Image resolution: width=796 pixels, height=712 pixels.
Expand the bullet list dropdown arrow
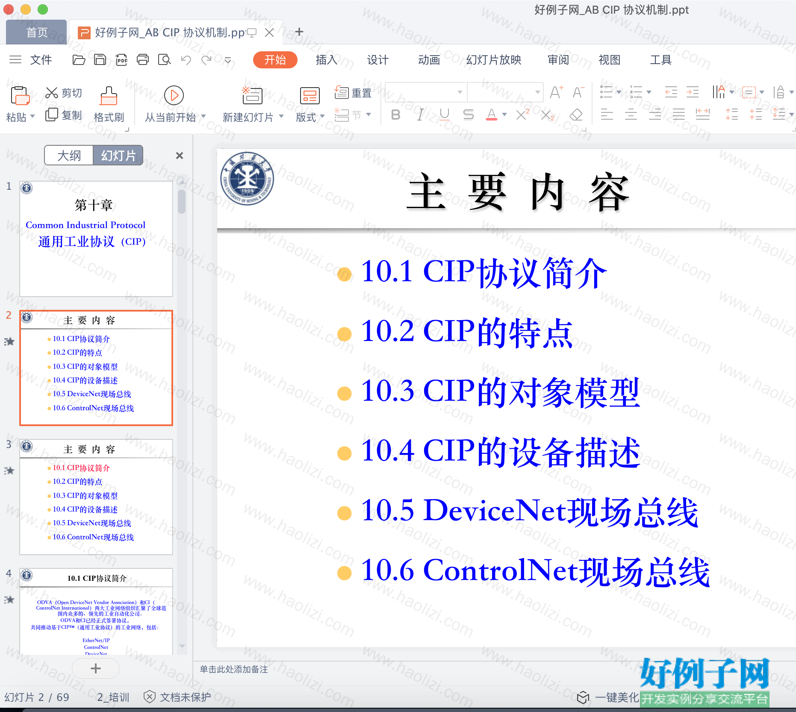[619, 92]
